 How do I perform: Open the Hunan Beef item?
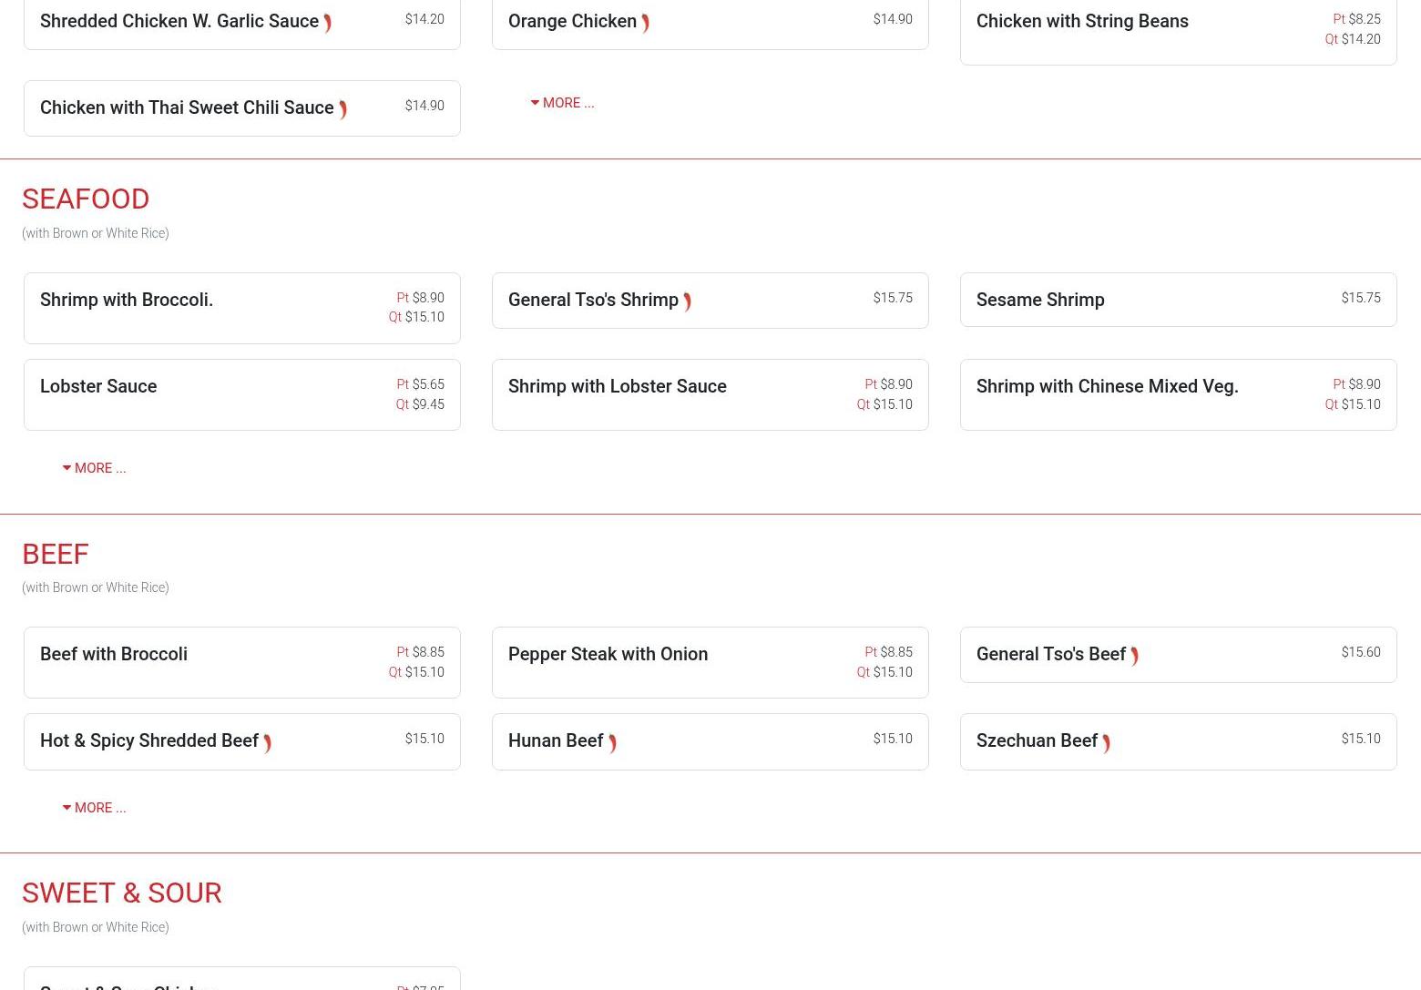710,741
